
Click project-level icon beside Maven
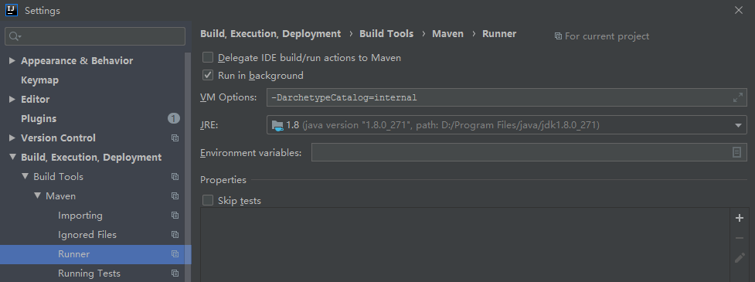coord(175,196)
